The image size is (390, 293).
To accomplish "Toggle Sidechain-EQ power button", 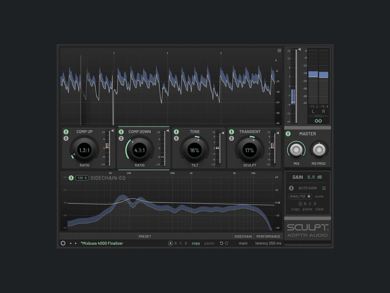I will [71, 178].
